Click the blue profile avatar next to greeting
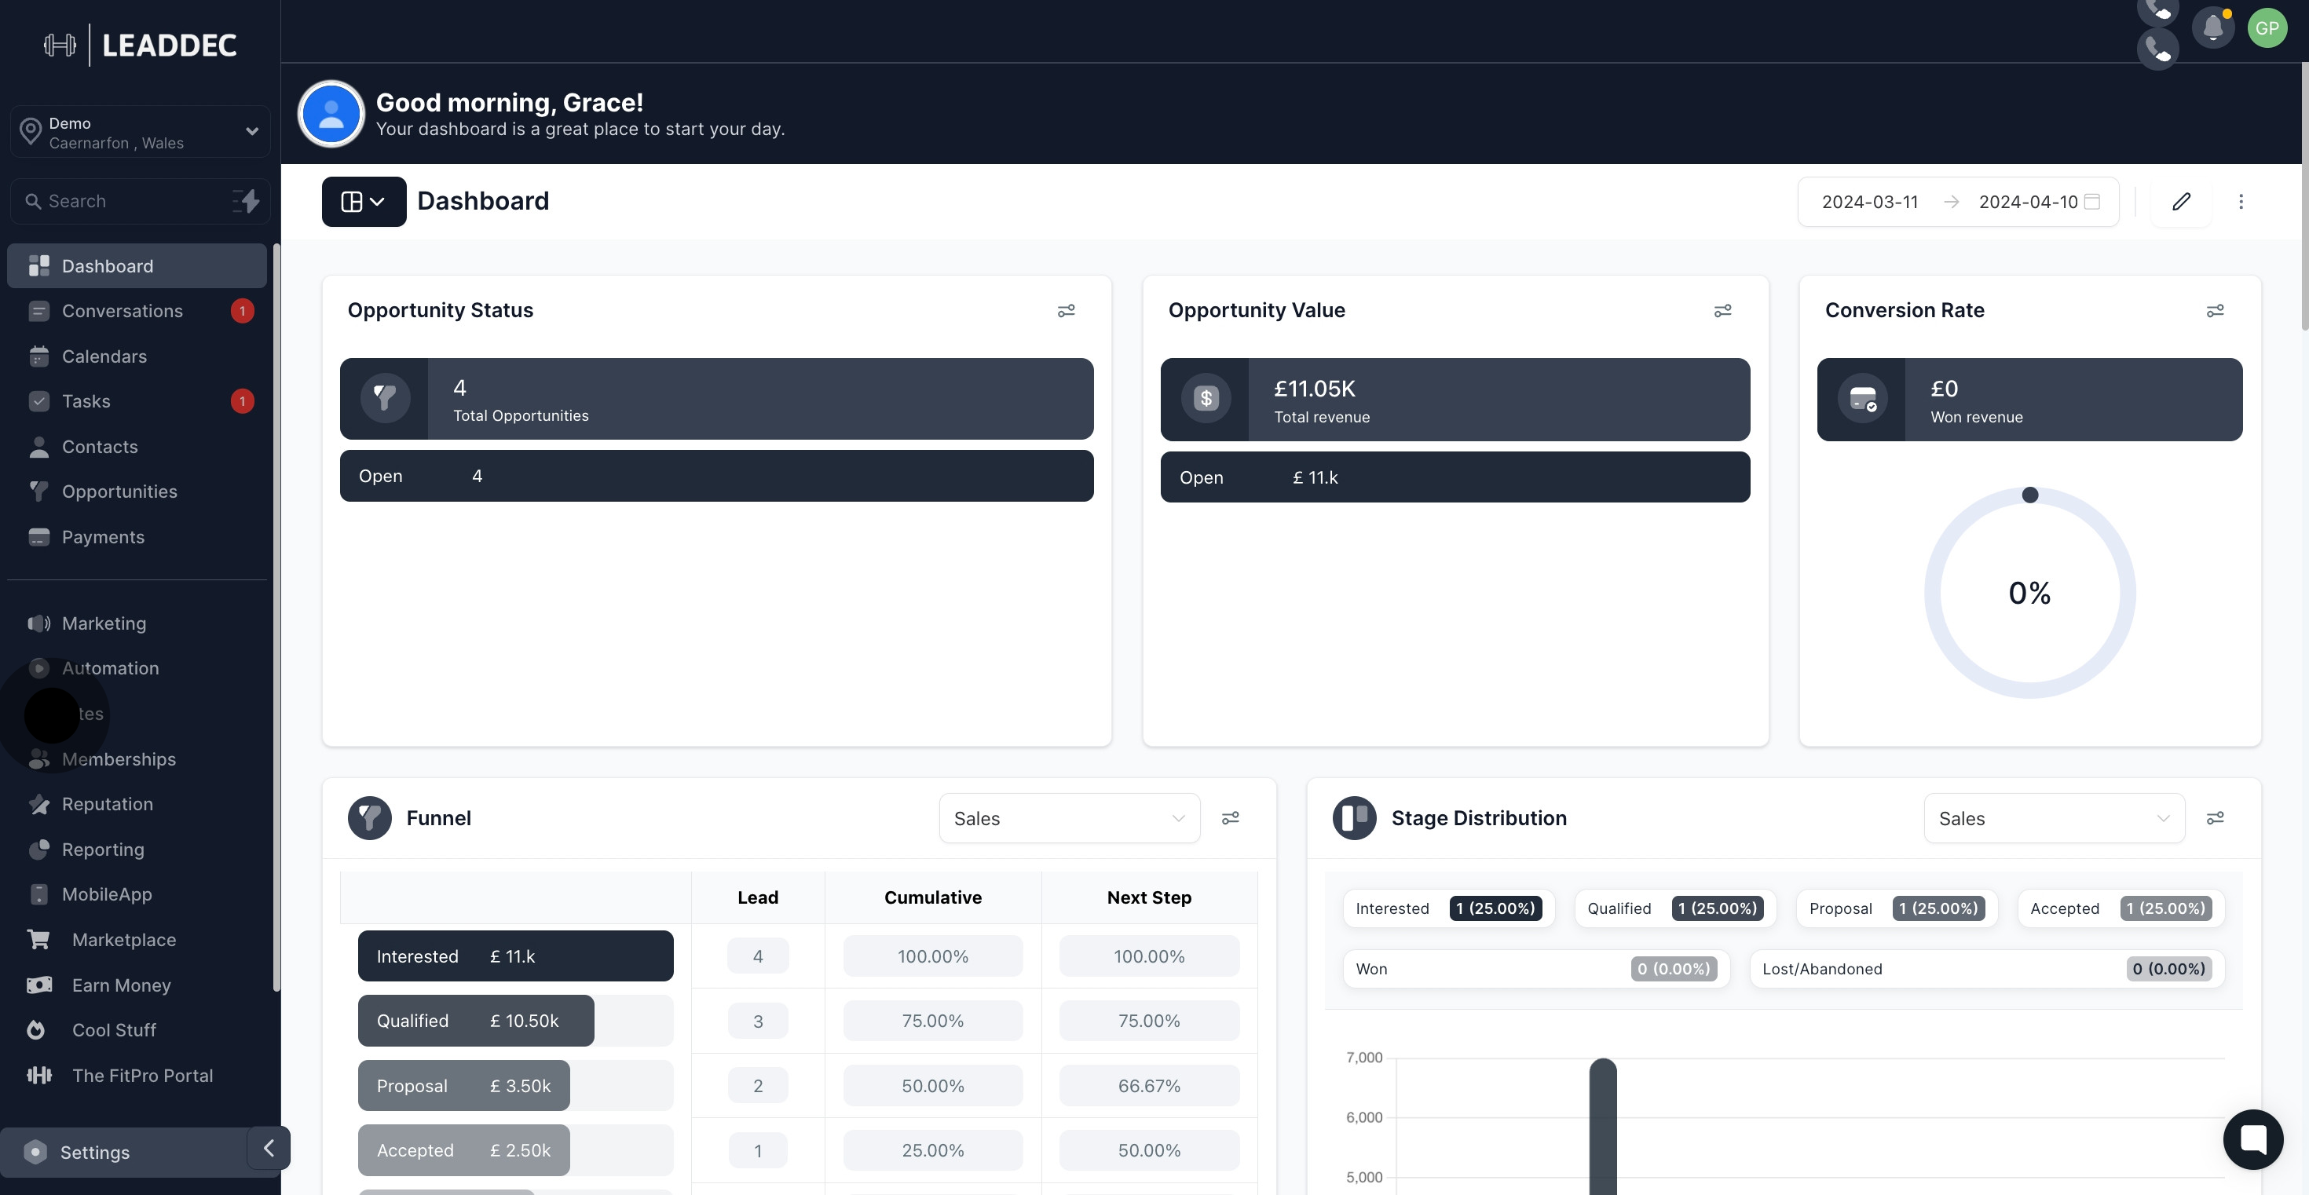 331,114
